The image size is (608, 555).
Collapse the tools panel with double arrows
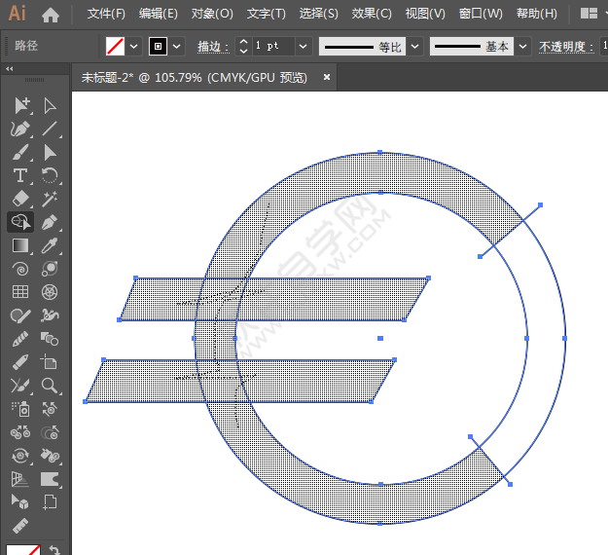point(10,69)
